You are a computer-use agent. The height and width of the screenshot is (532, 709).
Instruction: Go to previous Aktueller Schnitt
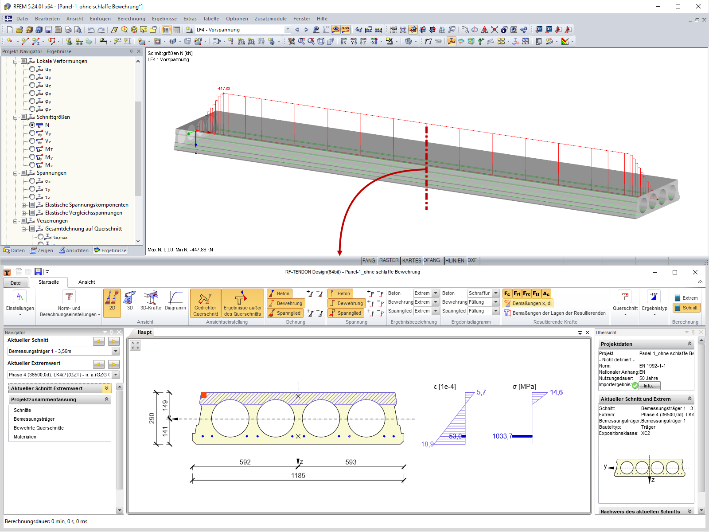[99, 341]
